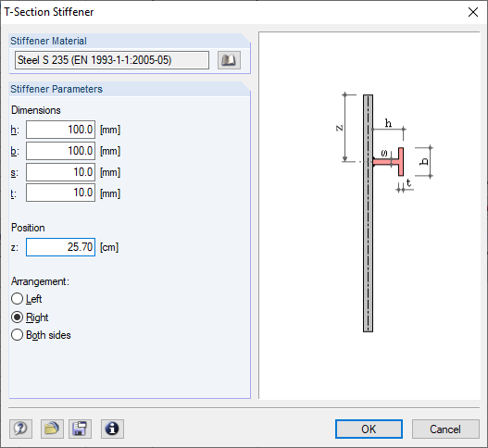Click the red T-section in the diagram
The image size is (488, 448).
coord(389,162)
